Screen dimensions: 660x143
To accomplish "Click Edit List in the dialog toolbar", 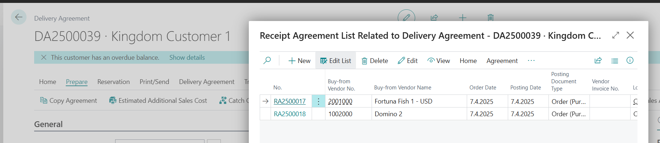I will pos(336,61).
